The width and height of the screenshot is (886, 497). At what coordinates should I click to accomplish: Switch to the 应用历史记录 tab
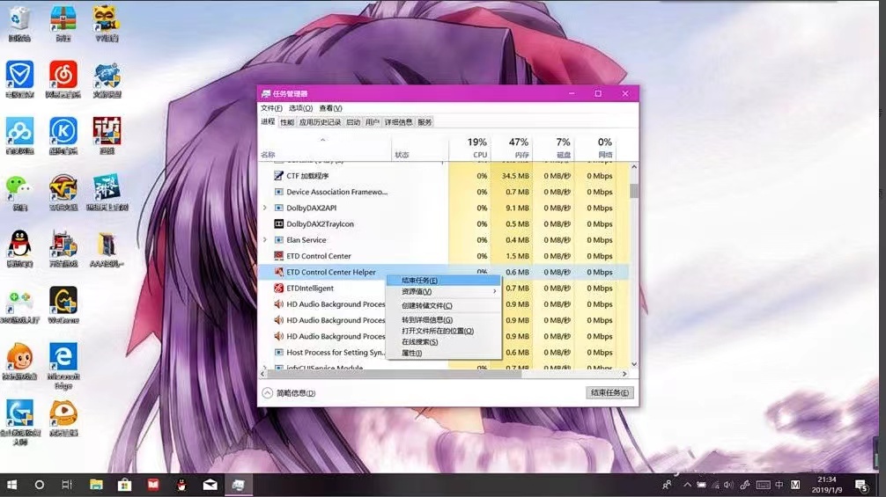point(321,122)
